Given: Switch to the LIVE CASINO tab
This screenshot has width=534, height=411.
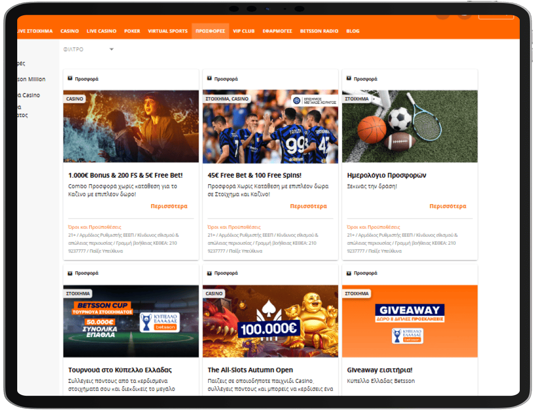Looking at the screenshot, I should [x=101, y=31].
